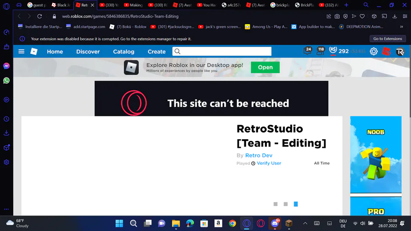Open the add.startpage.com bookmark
The height and width of the screenshot is (231, 411).
85,27
